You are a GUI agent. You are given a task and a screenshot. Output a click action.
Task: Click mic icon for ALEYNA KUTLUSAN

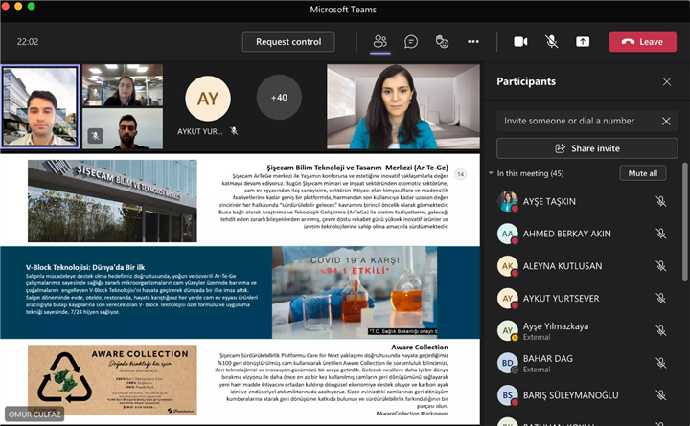(x=660, y=266)
